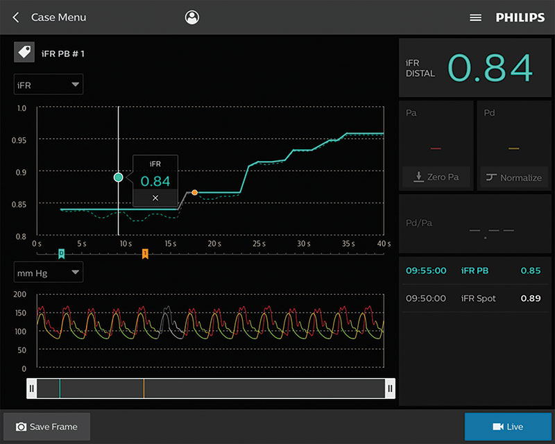Click the teal bookmark timeline marker
555x444 pixels.
61,254
